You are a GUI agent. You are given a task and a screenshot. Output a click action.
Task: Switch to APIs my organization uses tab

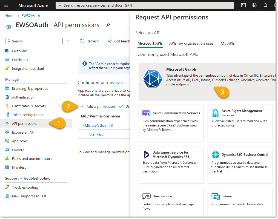click(x=192, y=44)
